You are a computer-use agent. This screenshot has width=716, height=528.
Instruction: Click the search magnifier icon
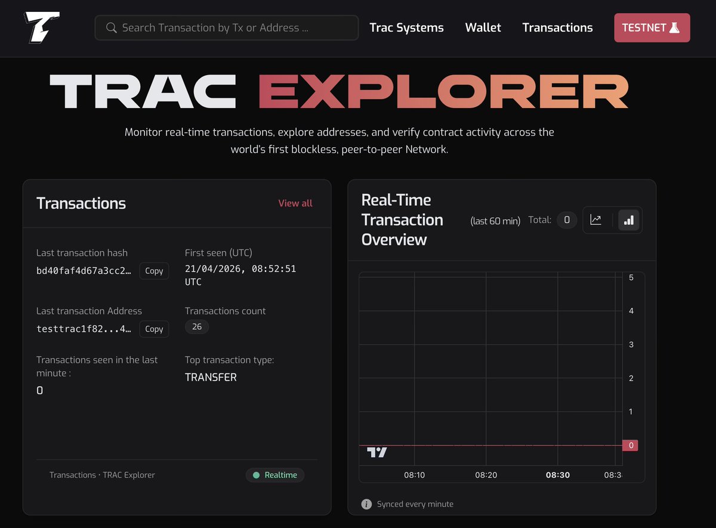point(111,27)
